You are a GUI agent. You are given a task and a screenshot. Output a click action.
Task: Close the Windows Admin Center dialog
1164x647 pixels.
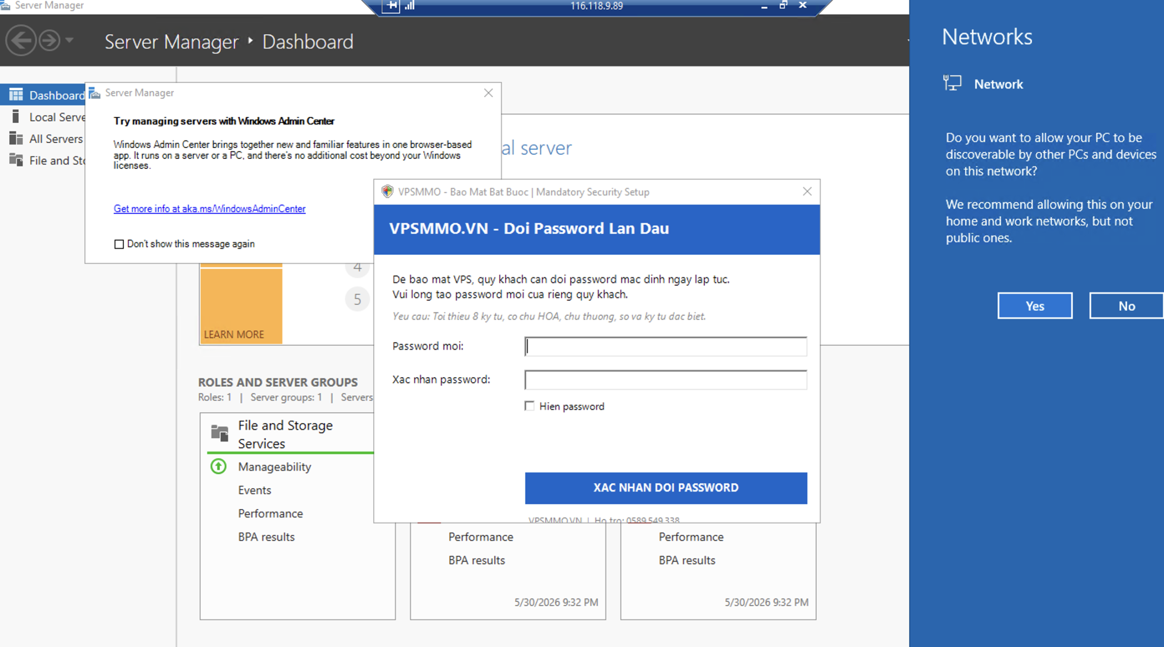pyautogui.click(x=488, y=93)
